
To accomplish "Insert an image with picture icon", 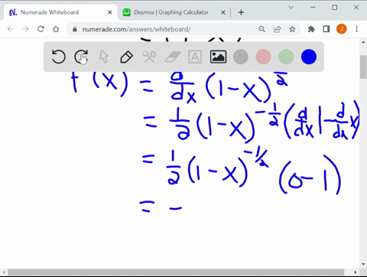I will point(218,57).
